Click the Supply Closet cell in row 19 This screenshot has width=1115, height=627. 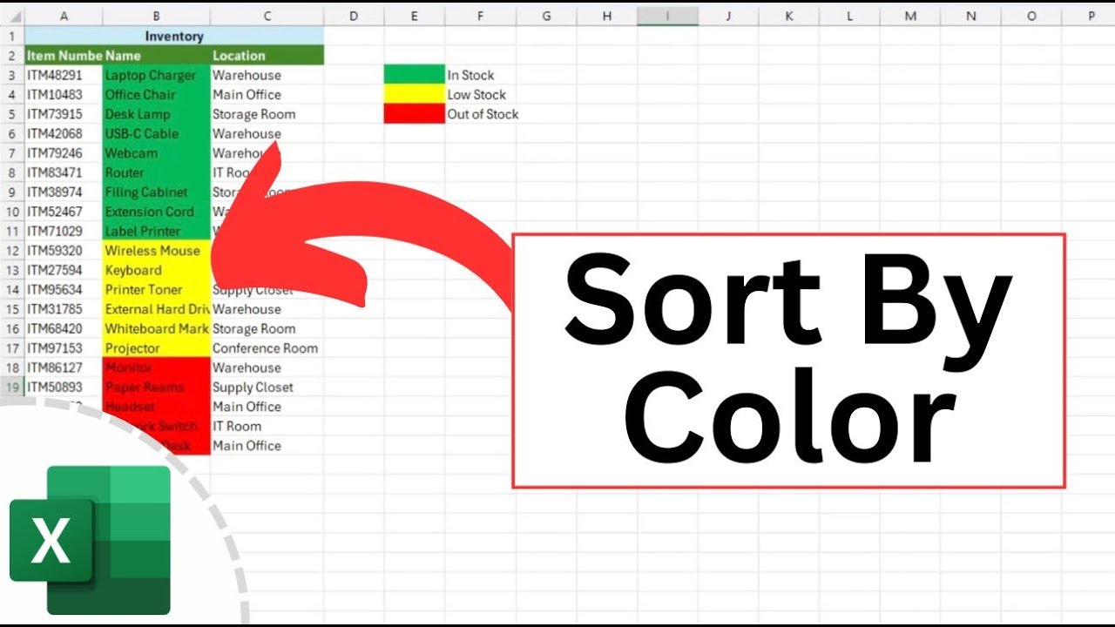(x=267, y=387)
